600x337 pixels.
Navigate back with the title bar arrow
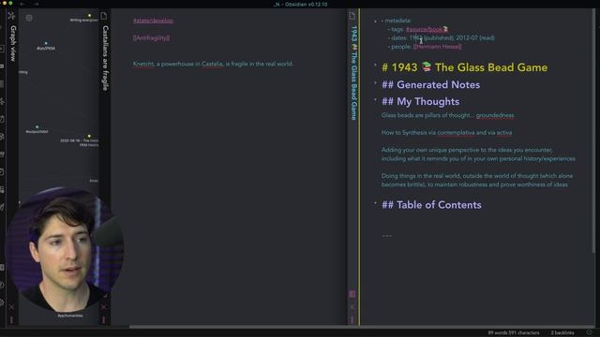22,4
